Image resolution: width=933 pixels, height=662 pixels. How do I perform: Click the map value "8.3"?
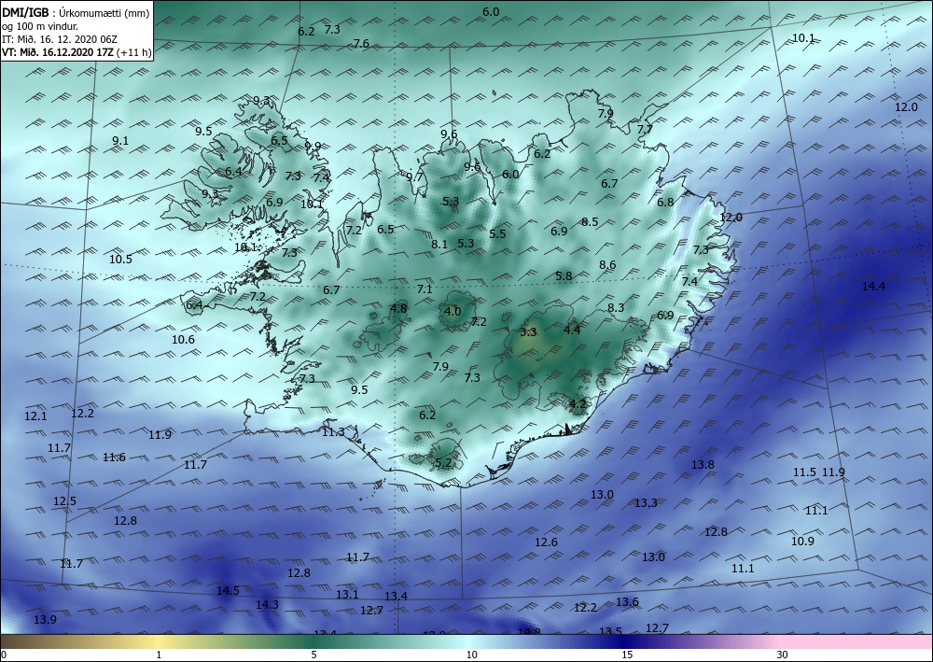616,307
